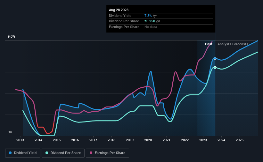Toggle the Dividend Per Share legend button
The width and height of the screenshot is (263, 162).
[x=63, y=153]
